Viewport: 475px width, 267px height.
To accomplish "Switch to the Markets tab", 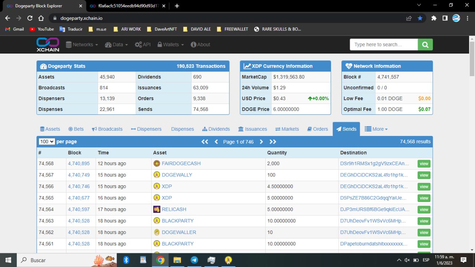I will pyautogui.click(x=287, y=129).
